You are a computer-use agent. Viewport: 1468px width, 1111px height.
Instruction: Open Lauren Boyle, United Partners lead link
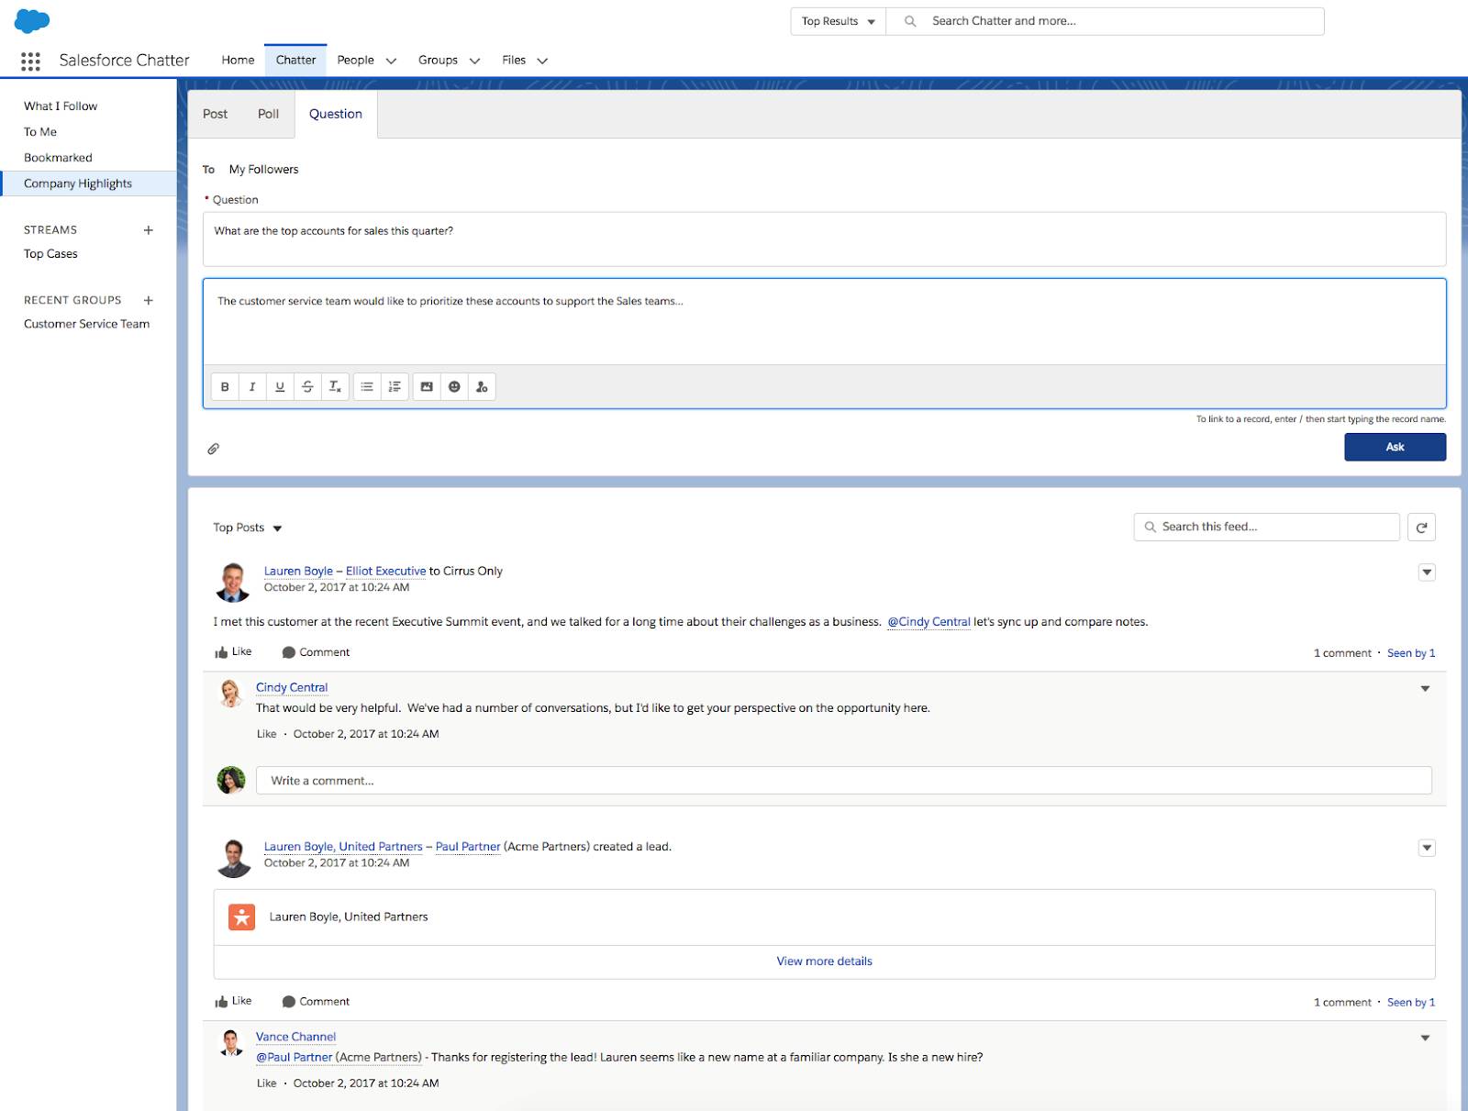(343, 847)
